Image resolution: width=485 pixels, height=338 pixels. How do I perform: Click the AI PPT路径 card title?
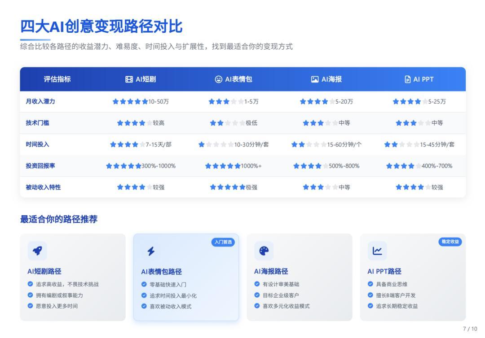pos(384,271)
